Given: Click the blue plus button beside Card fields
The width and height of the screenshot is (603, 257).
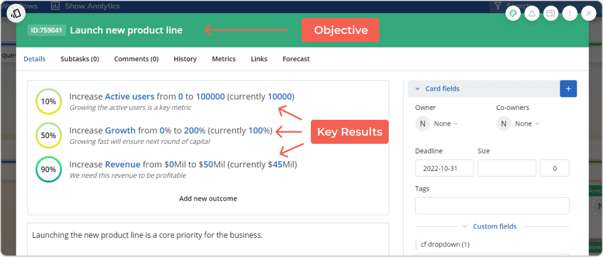Looking at the screenshot, I should 568,89.
